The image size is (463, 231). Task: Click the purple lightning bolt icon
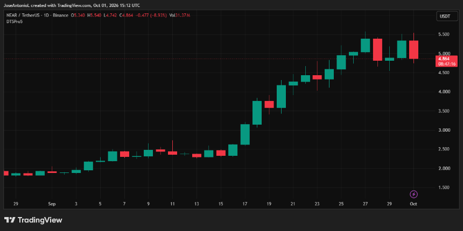(x=413, y=194)
